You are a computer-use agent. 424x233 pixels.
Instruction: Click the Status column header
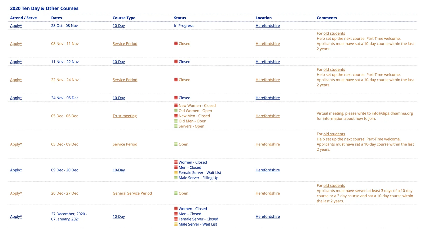pyautogui.click(x=180, y=18)
